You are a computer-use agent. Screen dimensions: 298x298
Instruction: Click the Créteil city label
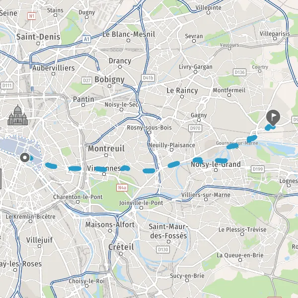click(x=121, y=247)
